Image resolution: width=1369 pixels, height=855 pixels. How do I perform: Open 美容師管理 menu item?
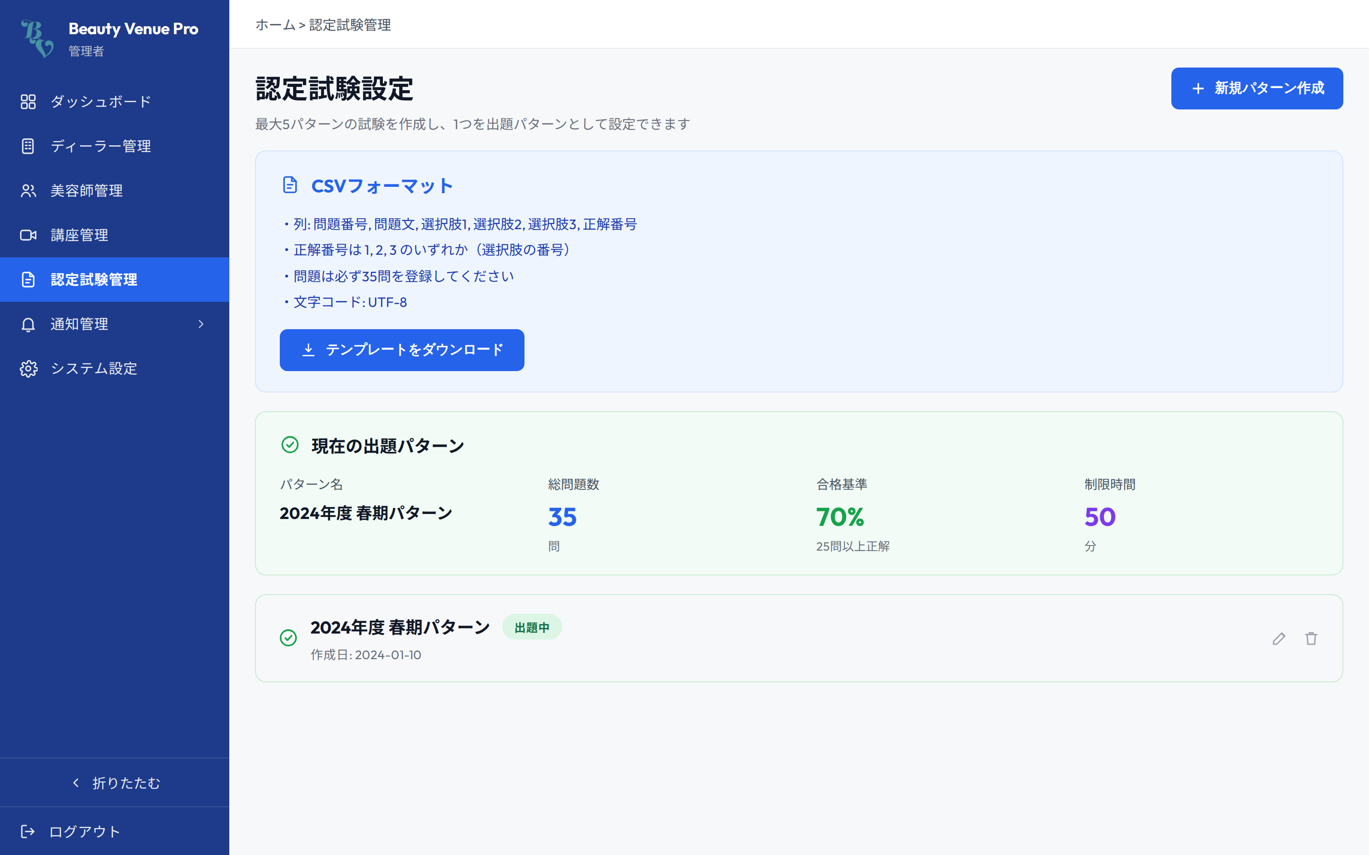pos(114,191)
